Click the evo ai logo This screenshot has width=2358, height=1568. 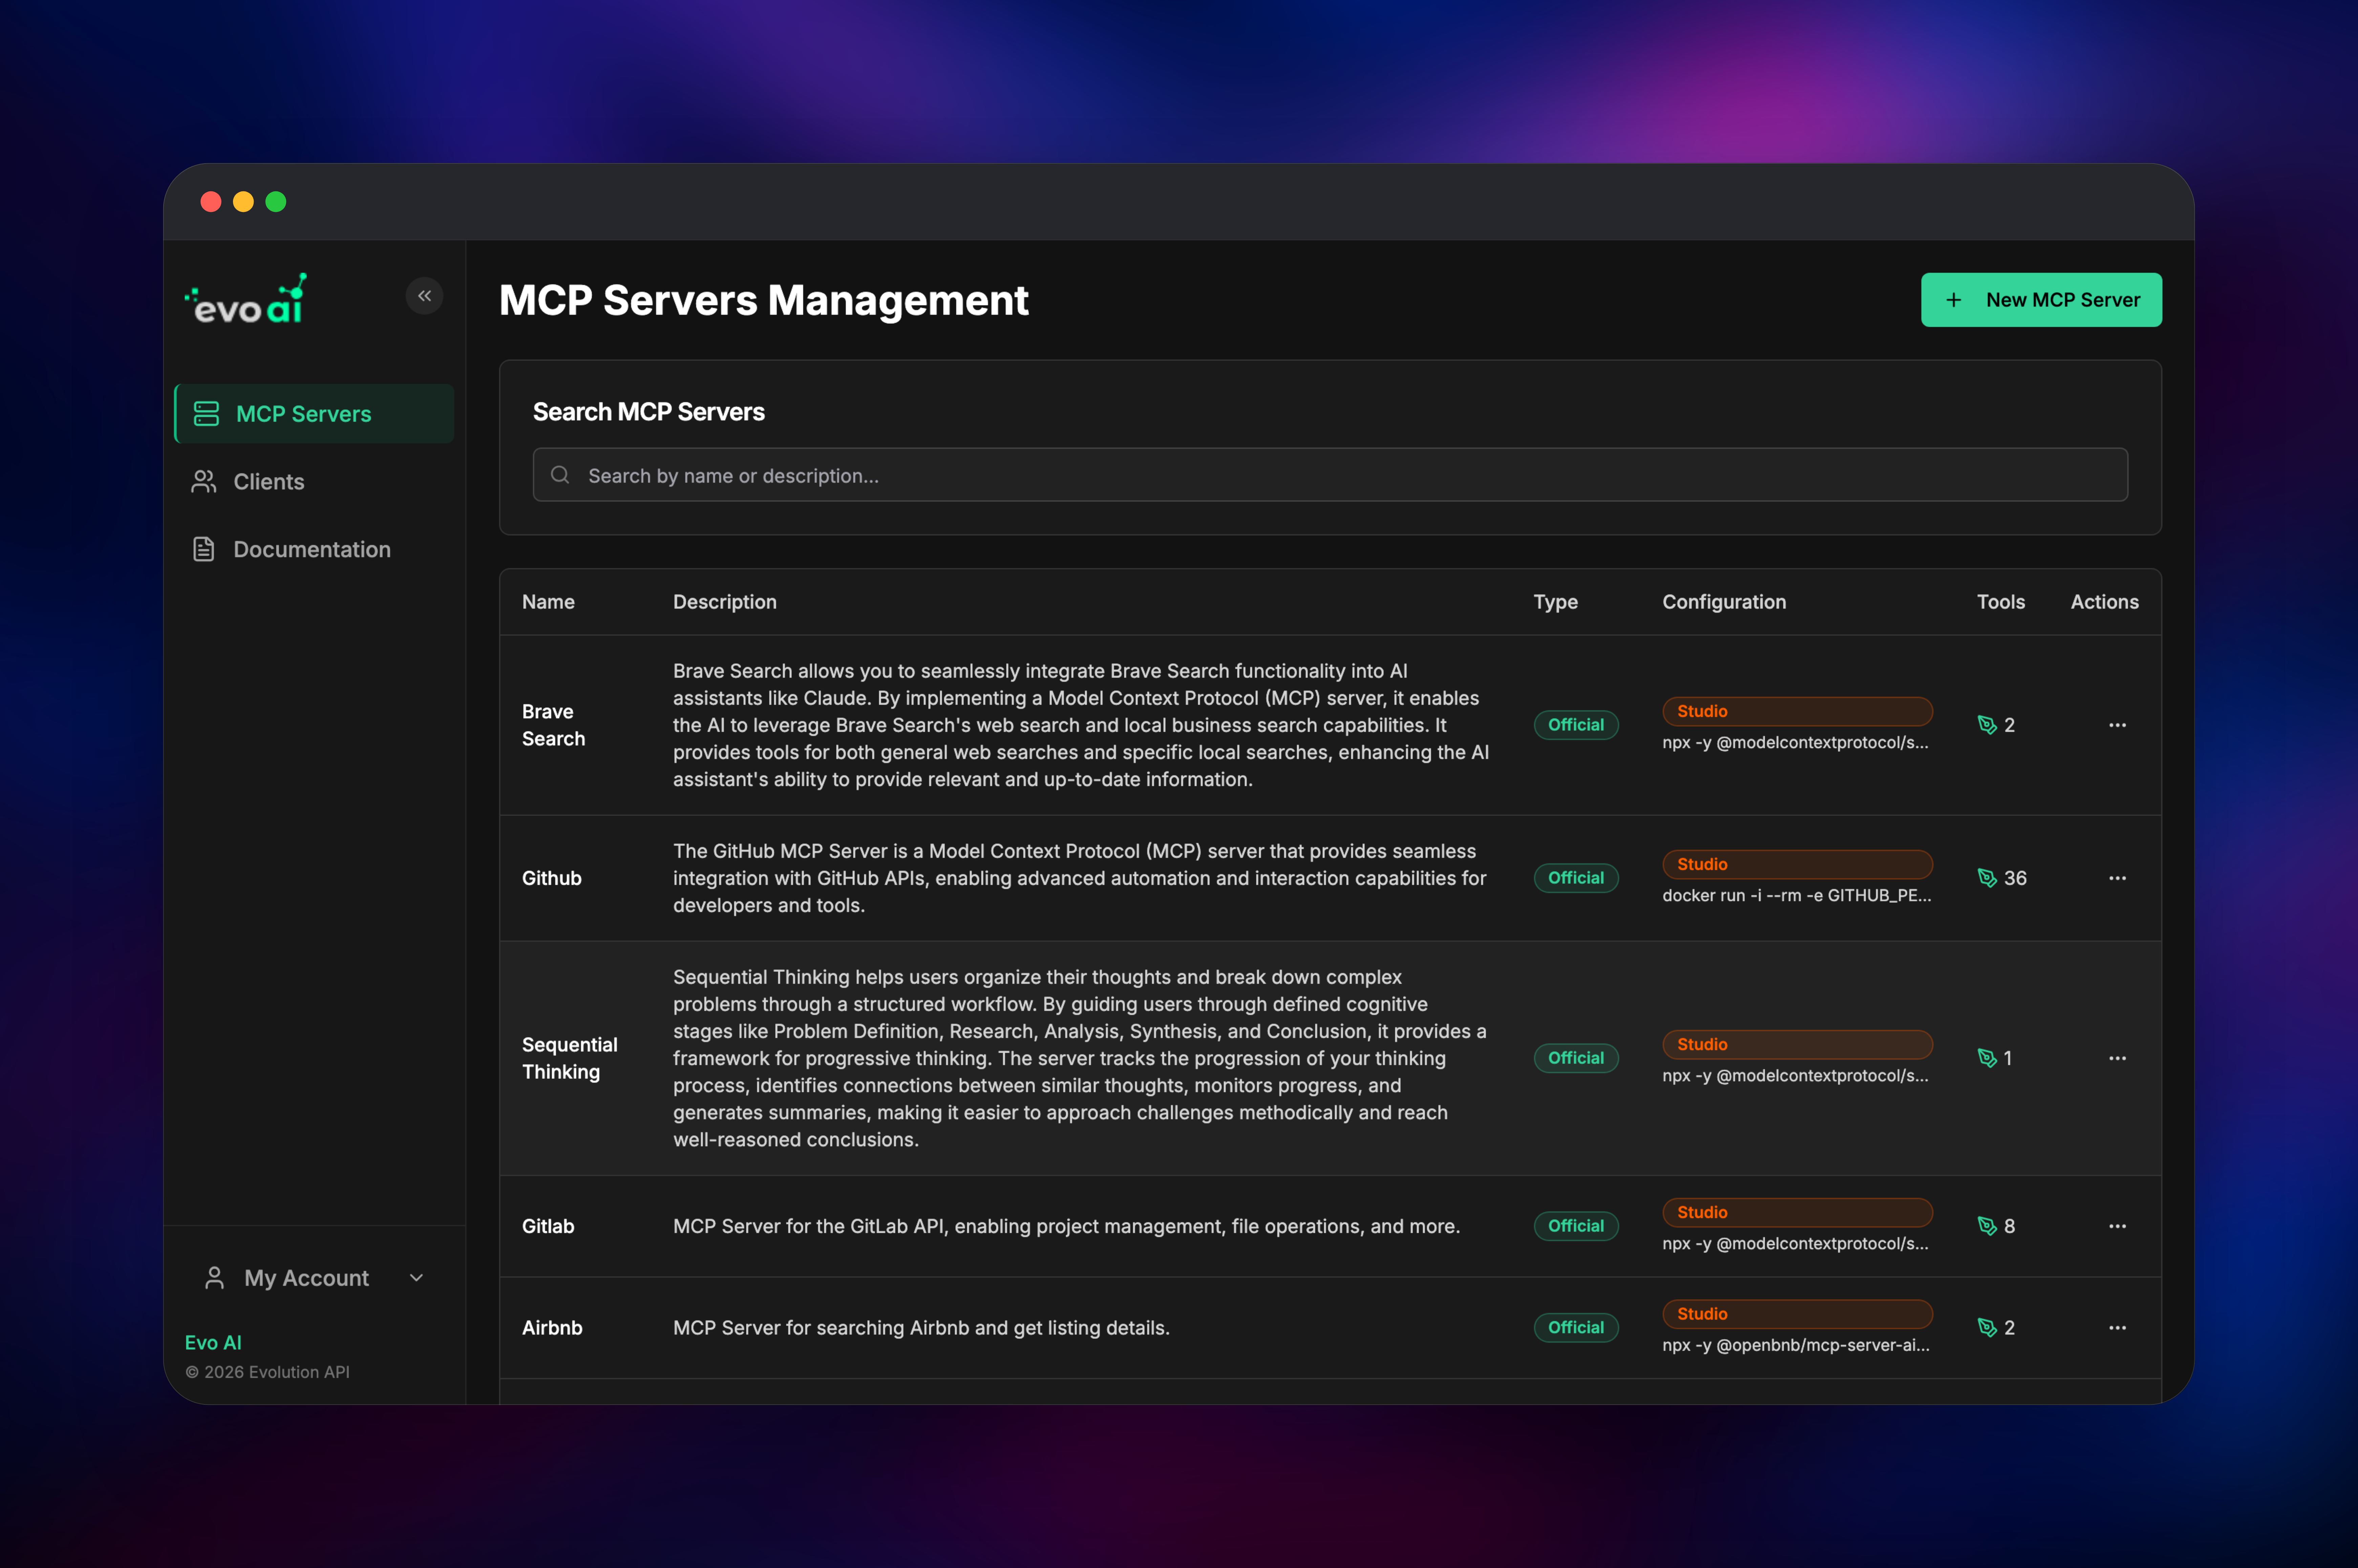(x=246, y=299)
